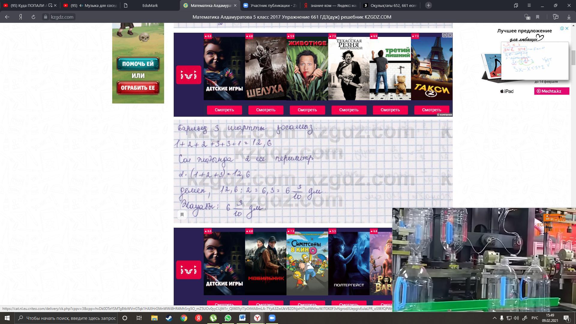Open the Protect shield icon with badge
Viewport: 576px width, 324px height.
coord(527,17)
